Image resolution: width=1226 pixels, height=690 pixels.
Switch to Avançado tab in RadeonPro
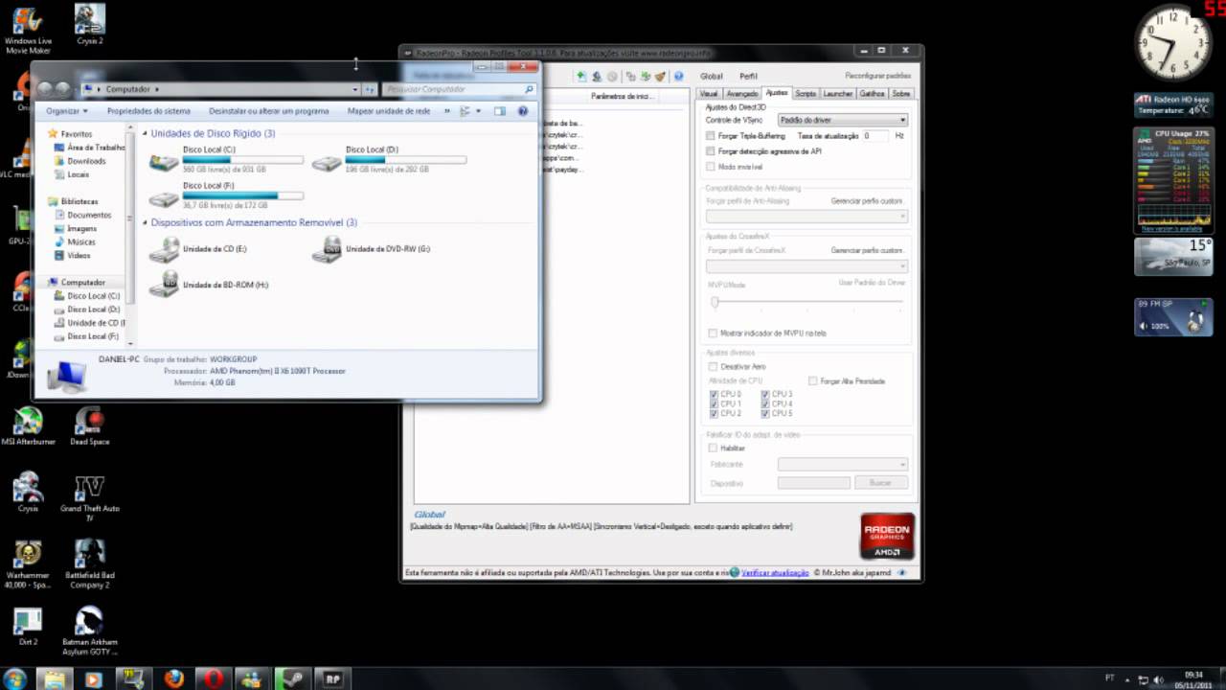pyautogui.click(x=742, y=94)
